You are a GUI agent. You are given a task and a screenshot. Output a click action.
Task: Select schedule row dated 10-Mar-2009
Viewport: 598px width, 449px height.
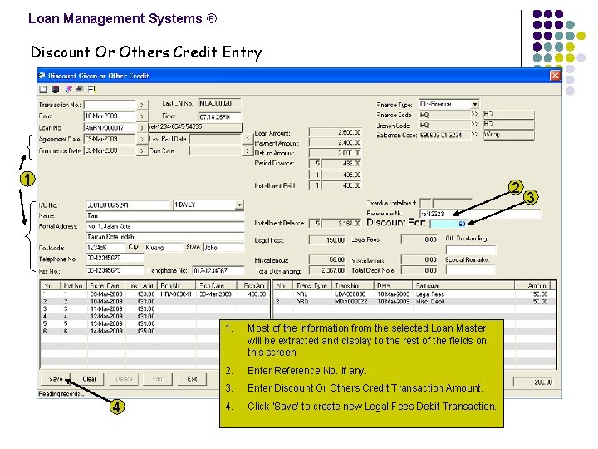click(x=154, y=302)
